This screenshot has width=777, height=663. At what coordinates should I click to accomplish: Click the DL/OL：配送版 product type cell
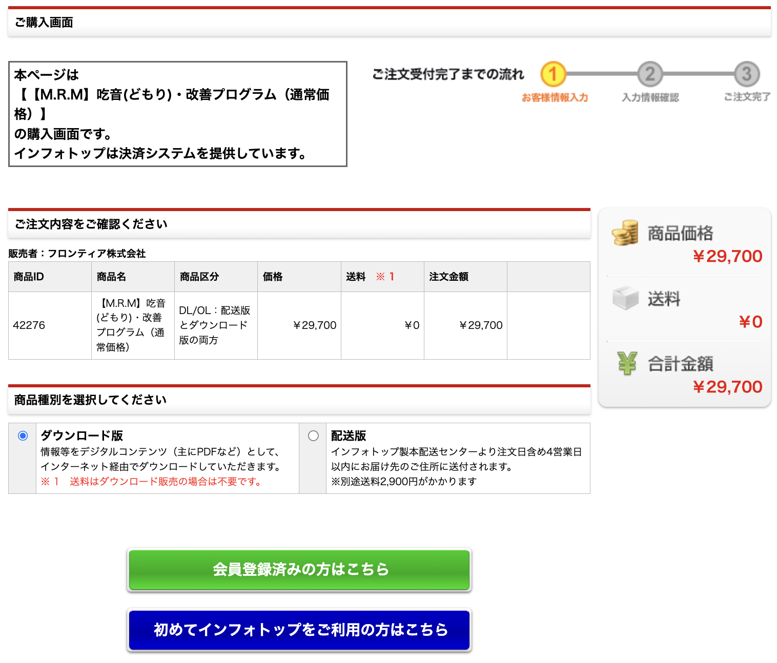(x=216, y=325)
